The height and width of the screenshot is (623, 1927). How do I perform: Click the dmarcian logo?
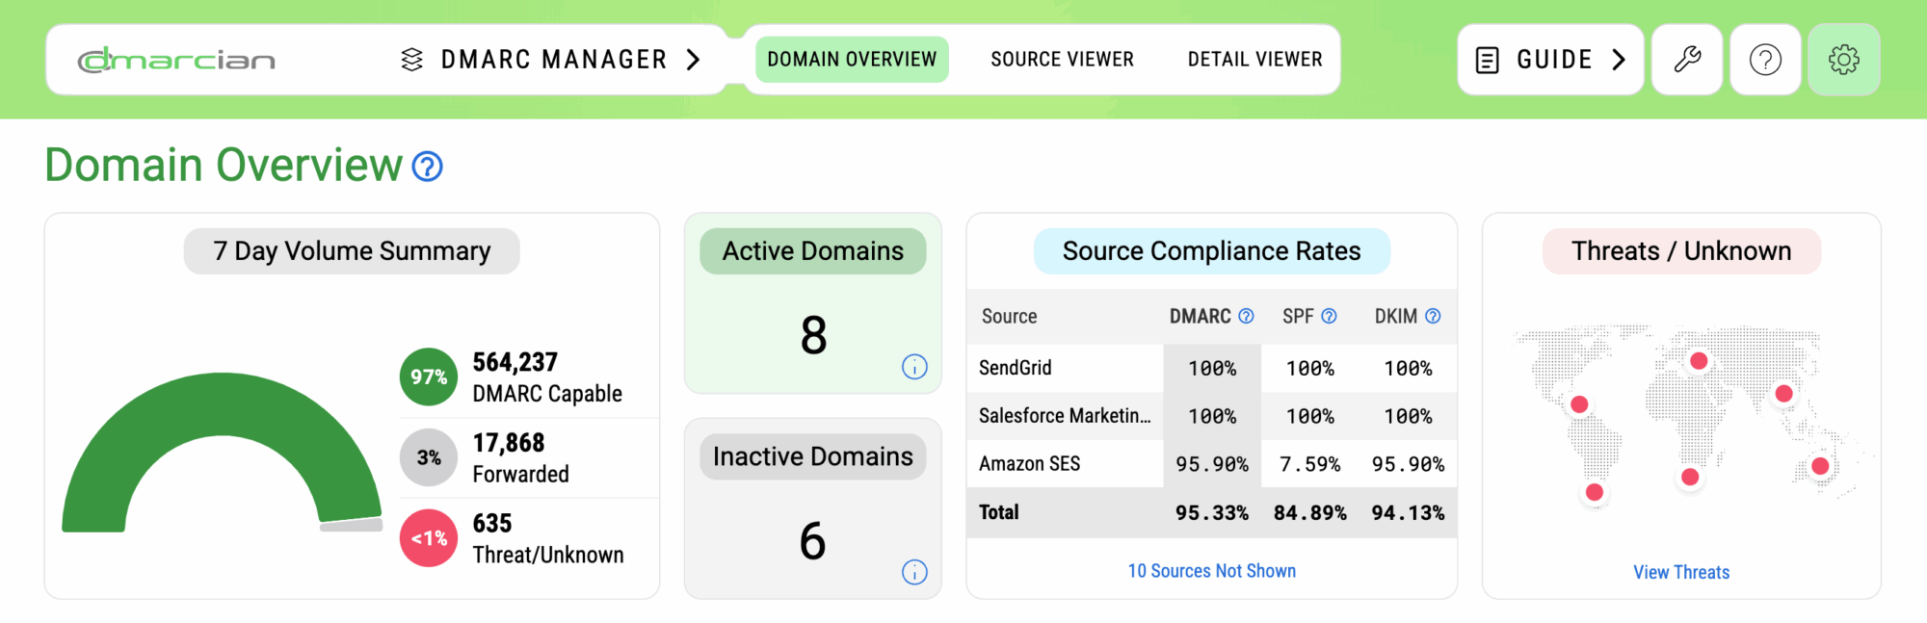[x=176, y=61]
